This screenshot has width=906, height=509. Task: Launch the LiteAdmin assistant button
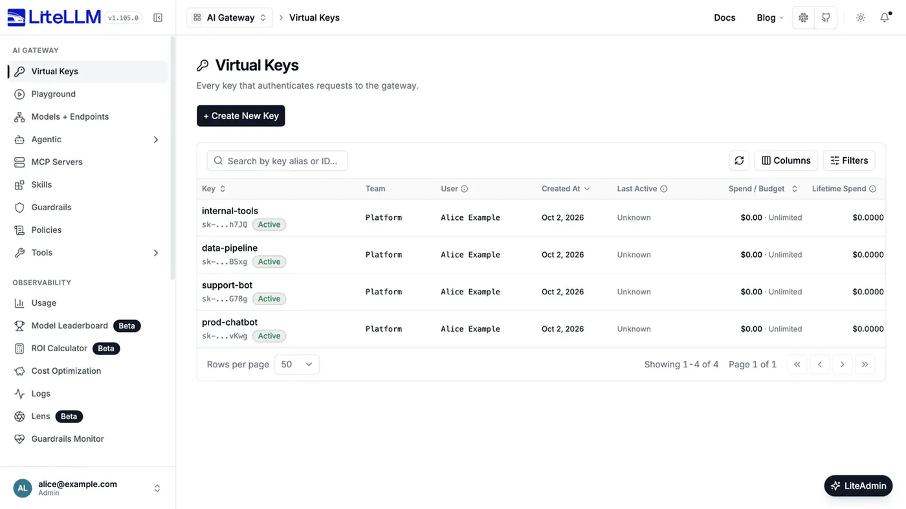tap(858, 486)
